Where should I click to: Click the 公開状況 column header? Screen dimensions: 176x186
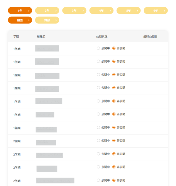click(x=101, y=37)
